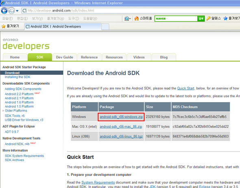
Task: Expand the Older Platforms triangle
Action: point(3,111)
